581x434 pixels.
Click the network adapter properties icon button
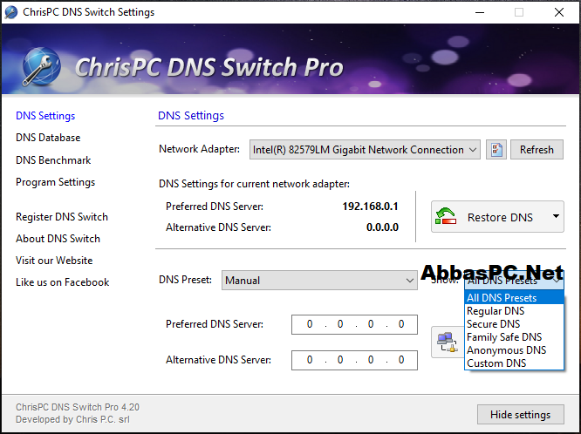pyautogui.click(x=496, y=150)
